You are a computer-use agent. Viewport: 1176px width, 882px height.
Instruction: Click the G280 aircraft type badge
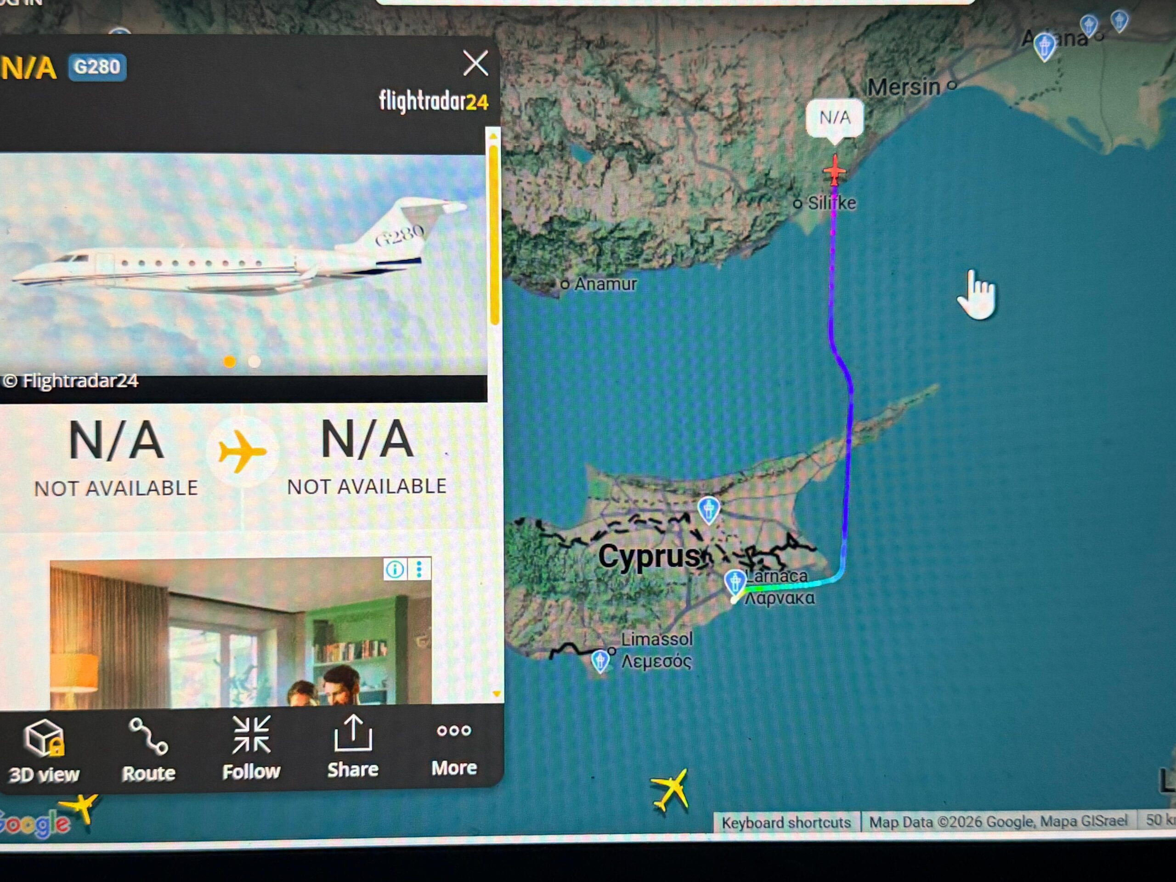(x=97, y=68)
